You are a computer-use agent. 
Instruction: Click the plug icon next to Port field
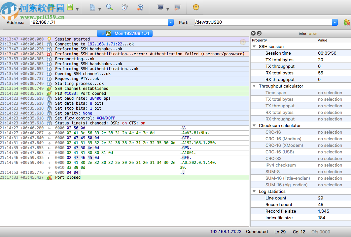pyautogui.click(x=346, y=22)
